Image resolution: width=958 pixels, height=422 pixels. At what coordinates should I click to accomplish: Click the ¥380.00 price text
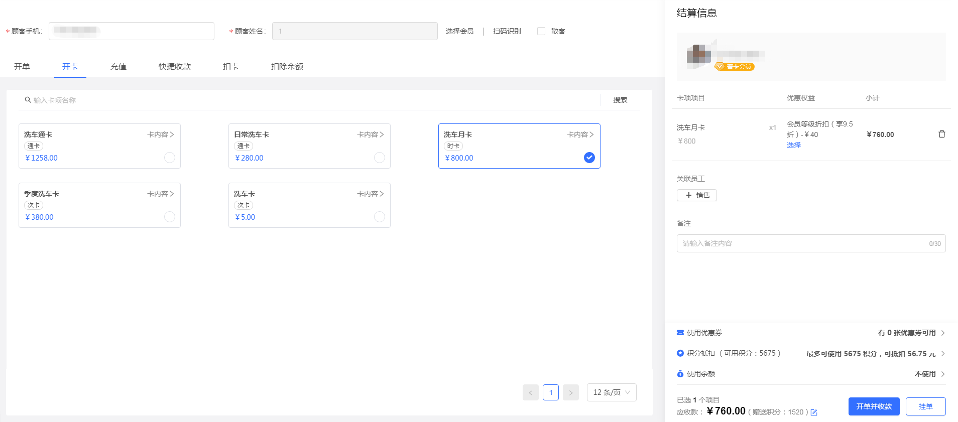(x=39, y=217)
